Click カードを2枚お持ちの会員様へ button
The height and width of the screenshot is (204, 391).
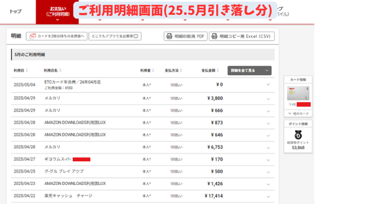56,36
